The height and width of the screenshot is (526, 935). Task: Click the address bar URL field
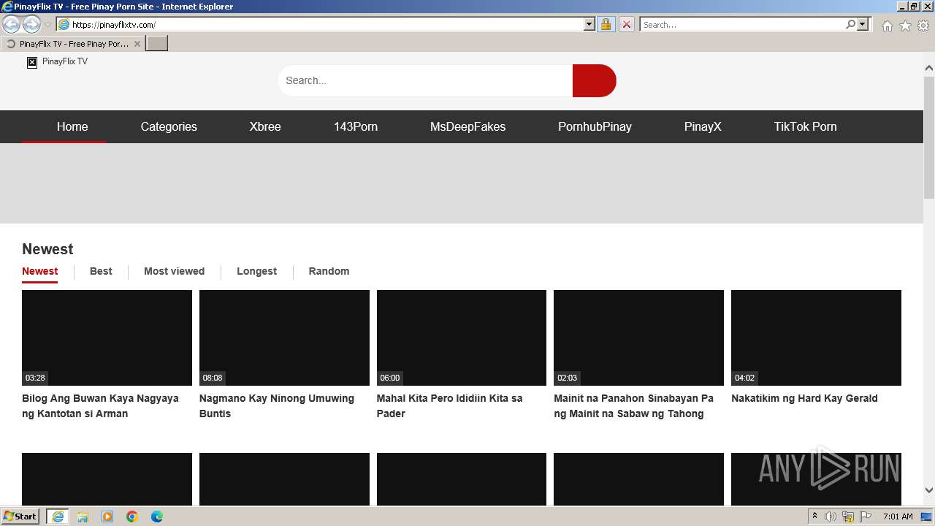[327, 24]
